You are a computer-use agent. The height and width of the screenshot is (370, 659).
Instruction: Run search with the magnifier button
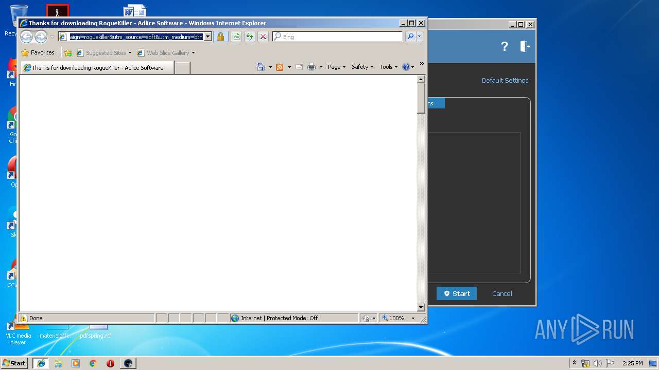pos(410,36)
